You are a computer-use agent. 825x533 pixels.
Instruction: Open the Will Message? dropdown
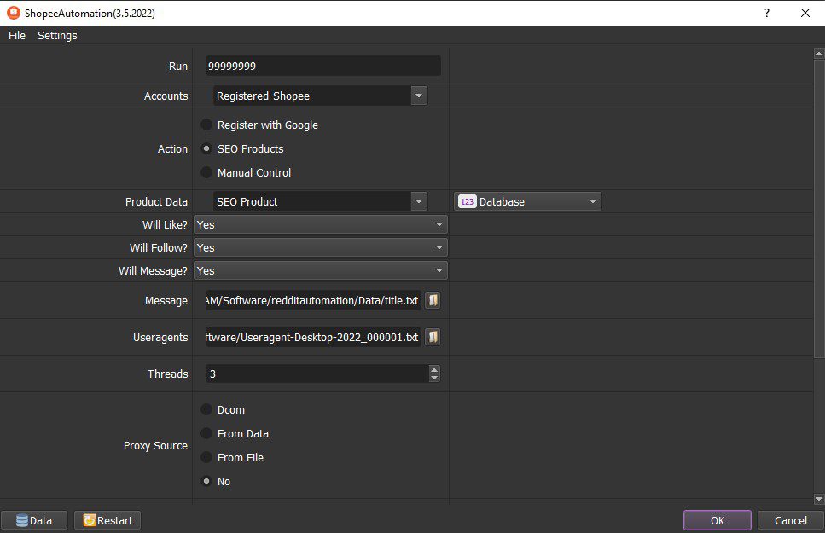click(x=321, y=271)
